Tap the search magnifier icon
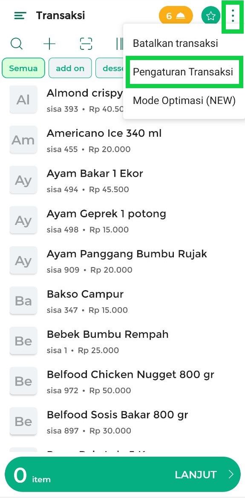This screenshot has height=498, width=245. point(17,44)
